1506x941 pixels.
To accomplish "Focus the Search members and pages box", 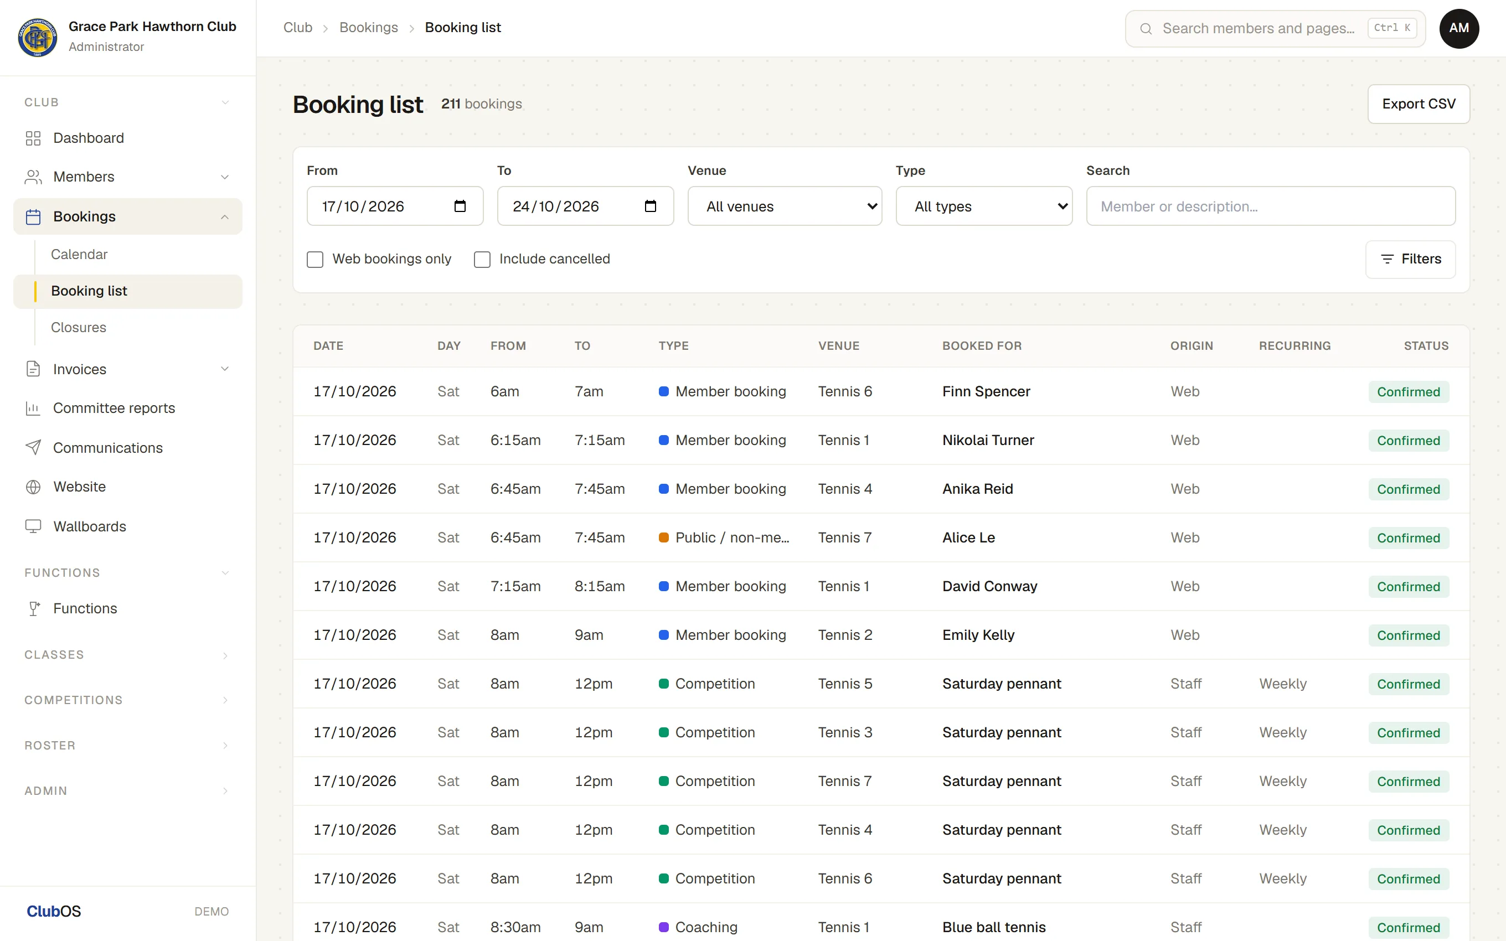I will pos(1275,29).
